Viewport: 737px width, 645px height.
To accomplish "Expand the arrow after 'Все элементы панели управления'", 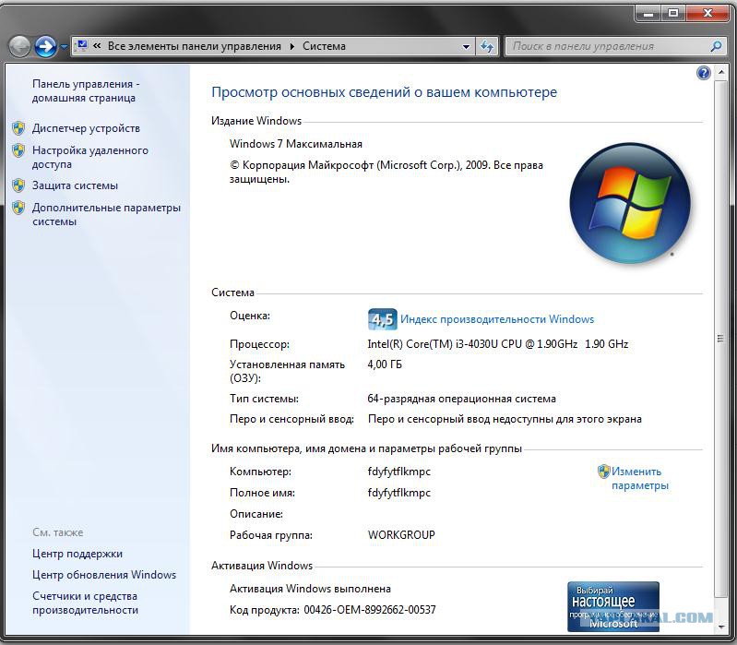I will (x=291, y=46).
